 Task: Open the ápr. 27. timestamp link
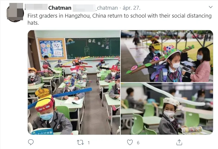(x=132, y=8)
